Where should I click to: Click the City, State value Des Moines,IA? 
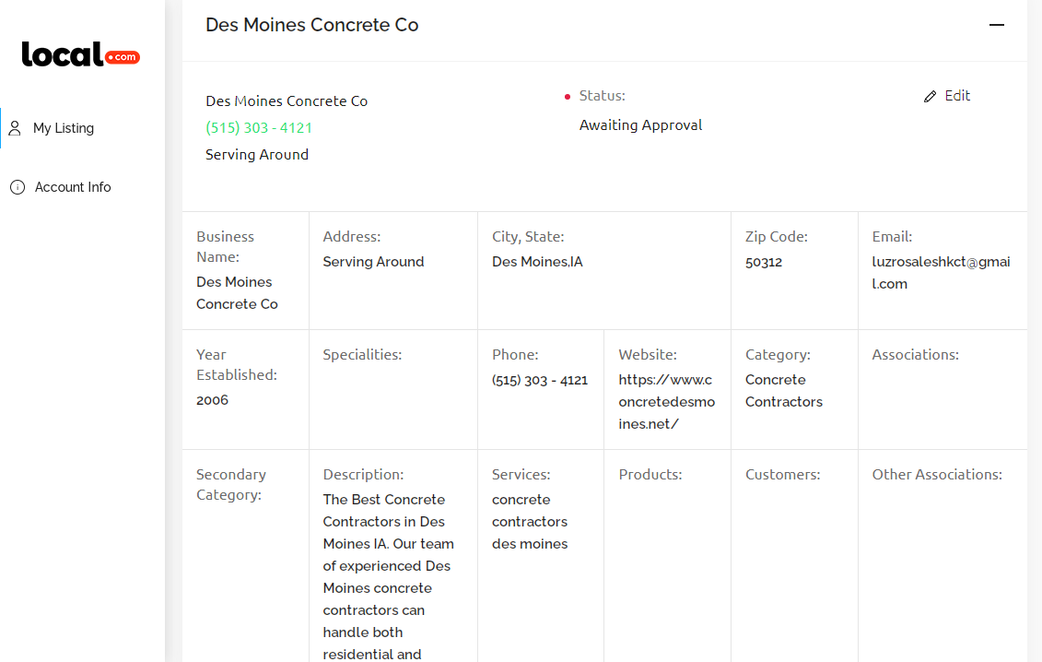(x=537, y=262)
